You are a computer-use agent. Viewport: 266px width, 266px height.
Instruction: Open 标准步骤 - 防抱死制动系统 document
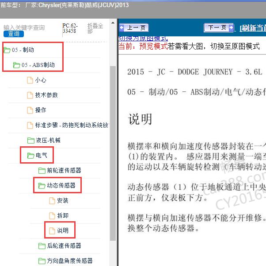point(72,125)
